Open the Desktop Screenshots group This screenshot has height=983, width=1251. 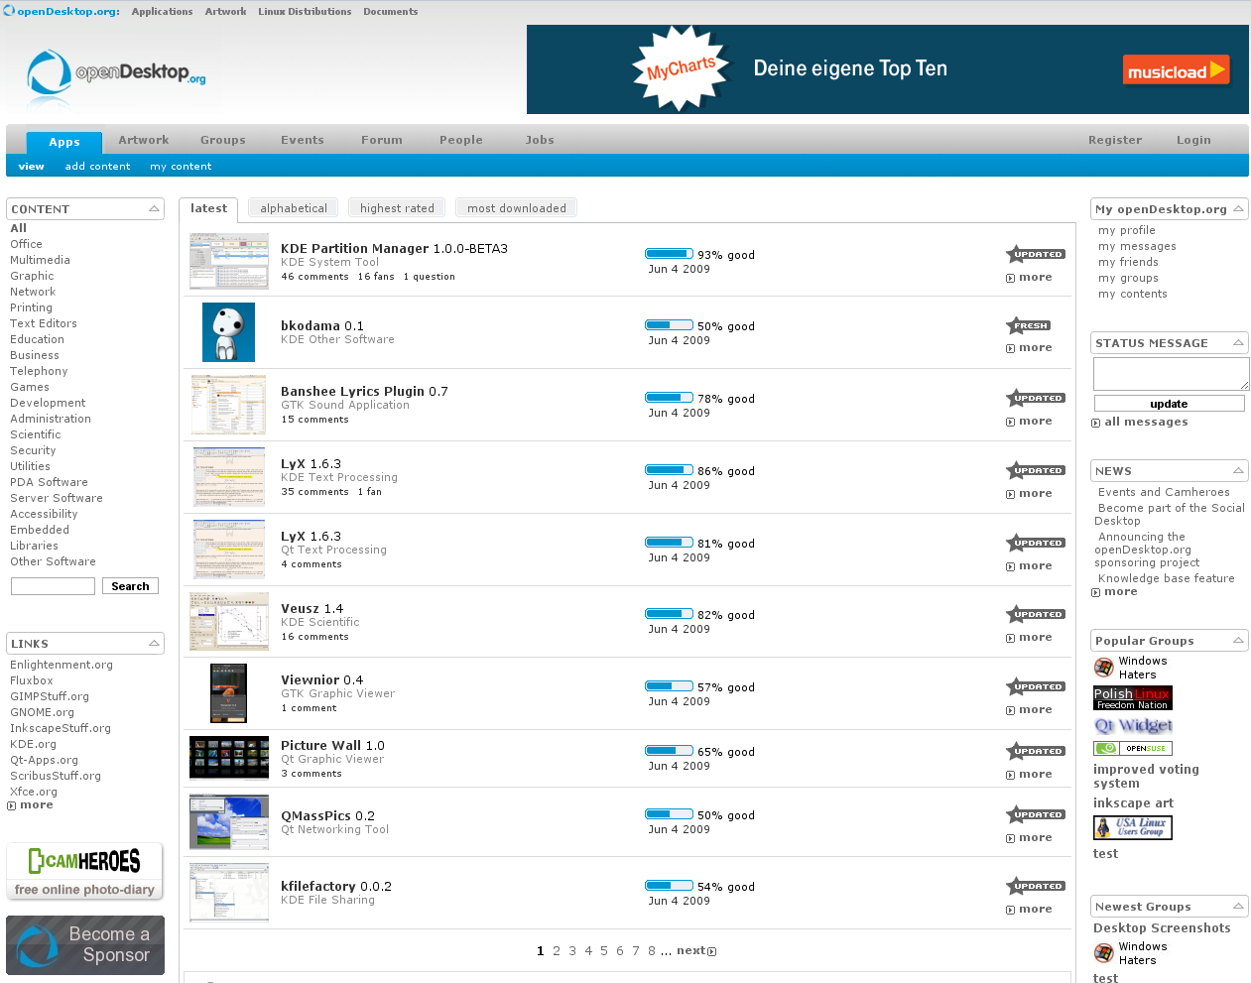[x=1162, y=928]
